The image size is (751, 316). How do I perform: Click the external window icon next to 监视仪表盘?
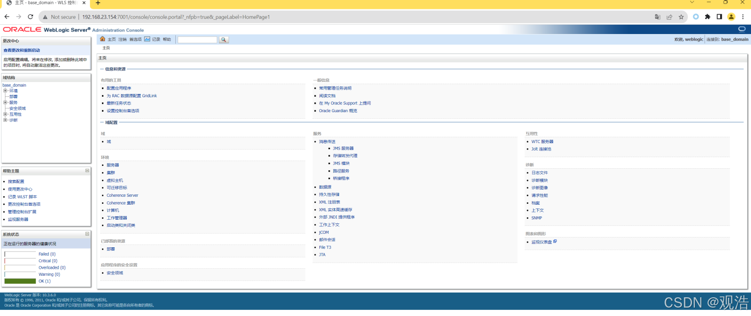coord(555,242)
